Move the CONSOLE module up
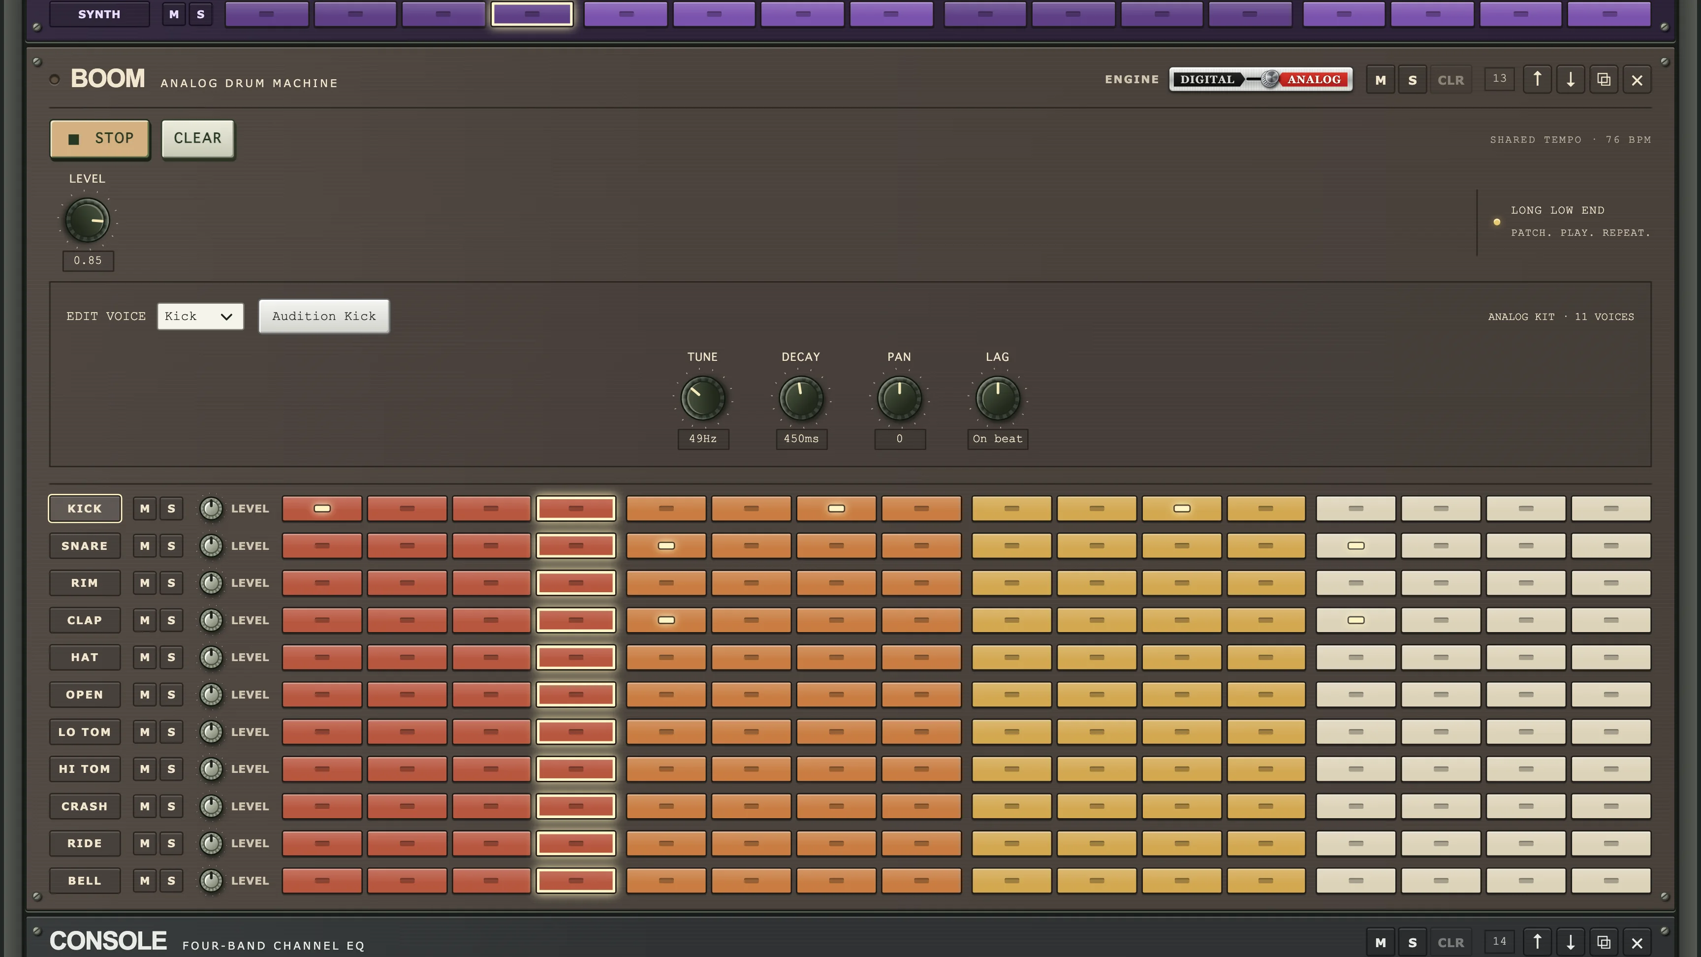 coord(1537,942)
